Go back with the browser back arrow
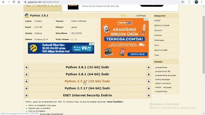Viewport: 205px width, 115px height. [x=4, y=2]
